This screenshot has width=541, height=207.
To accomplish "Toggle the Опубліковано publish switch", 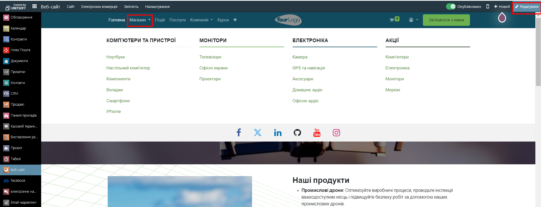I will [x=451, y=6].
